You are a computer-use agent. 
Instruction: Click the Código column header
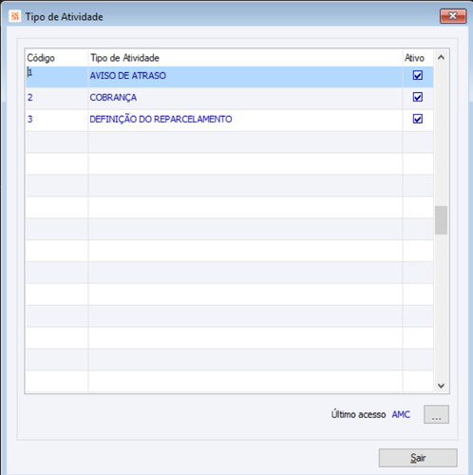[x=57, y=58]
